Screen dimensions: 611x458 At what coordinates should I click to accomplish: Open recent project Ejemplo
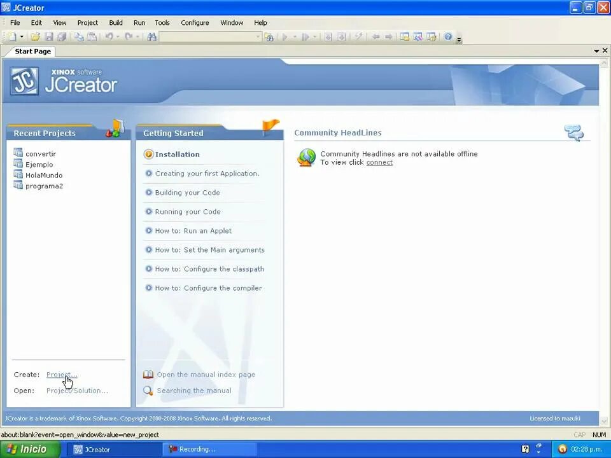click(39, 164)
